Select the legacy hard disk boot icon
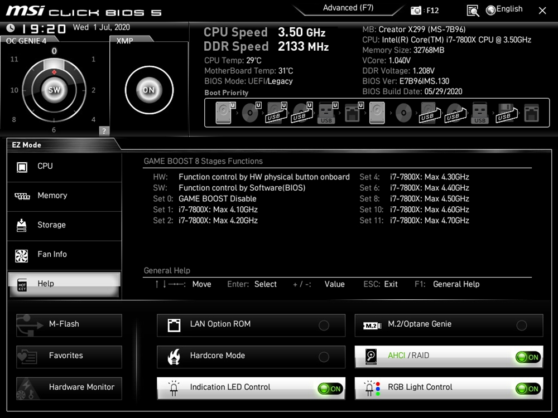The width and height of the screenshot is (558, 418). [x=377, y=113]
